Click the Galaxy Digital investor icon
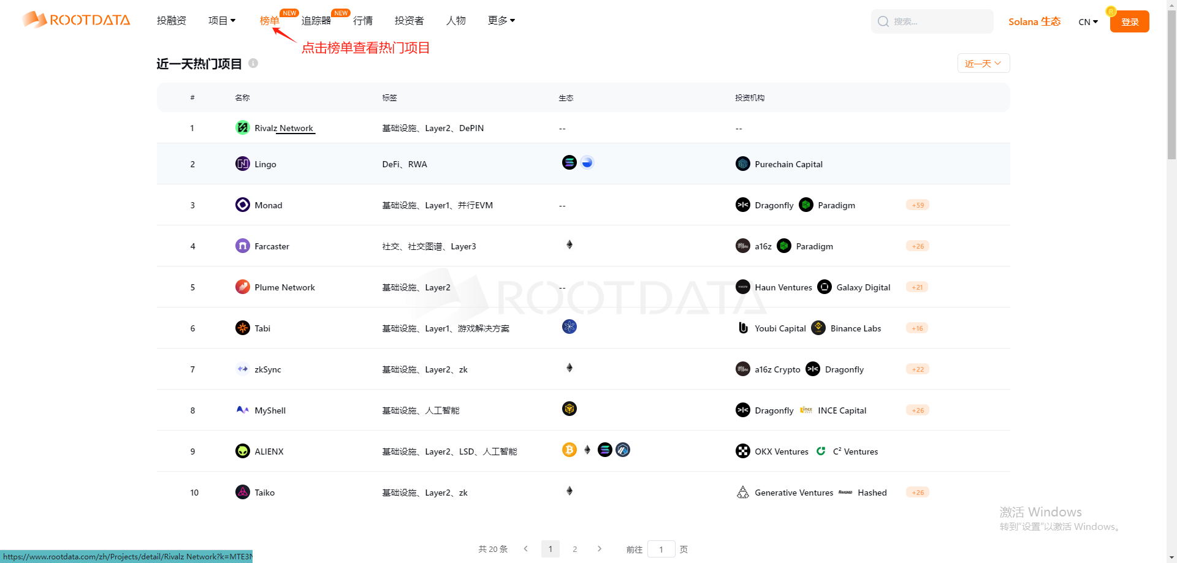This screenshot has width=1177, height=563. point(825,287)
